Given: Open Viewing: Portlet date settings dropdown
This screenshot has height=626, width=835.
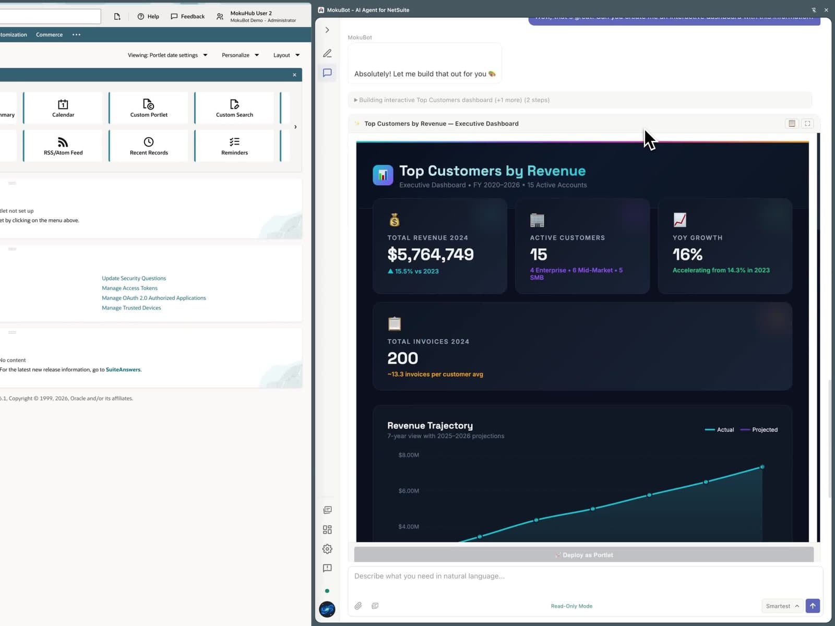Looking at the screenshot, I should click(168, 55).
